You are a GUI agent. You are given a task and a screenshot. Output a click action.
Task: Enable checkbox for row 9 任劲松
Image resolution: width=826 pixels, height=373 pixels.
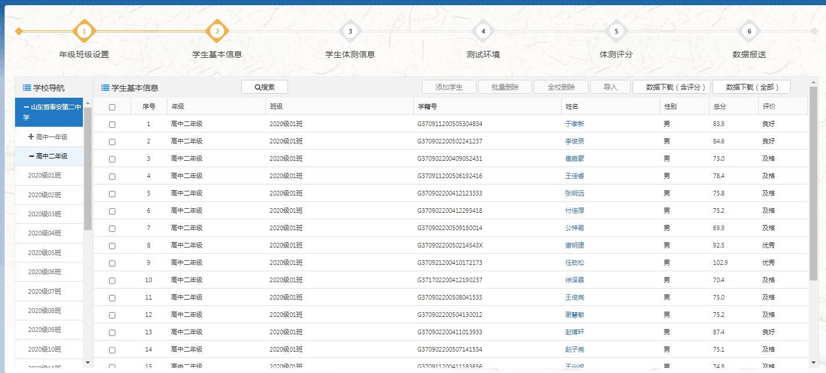click(x=112, y=263)
